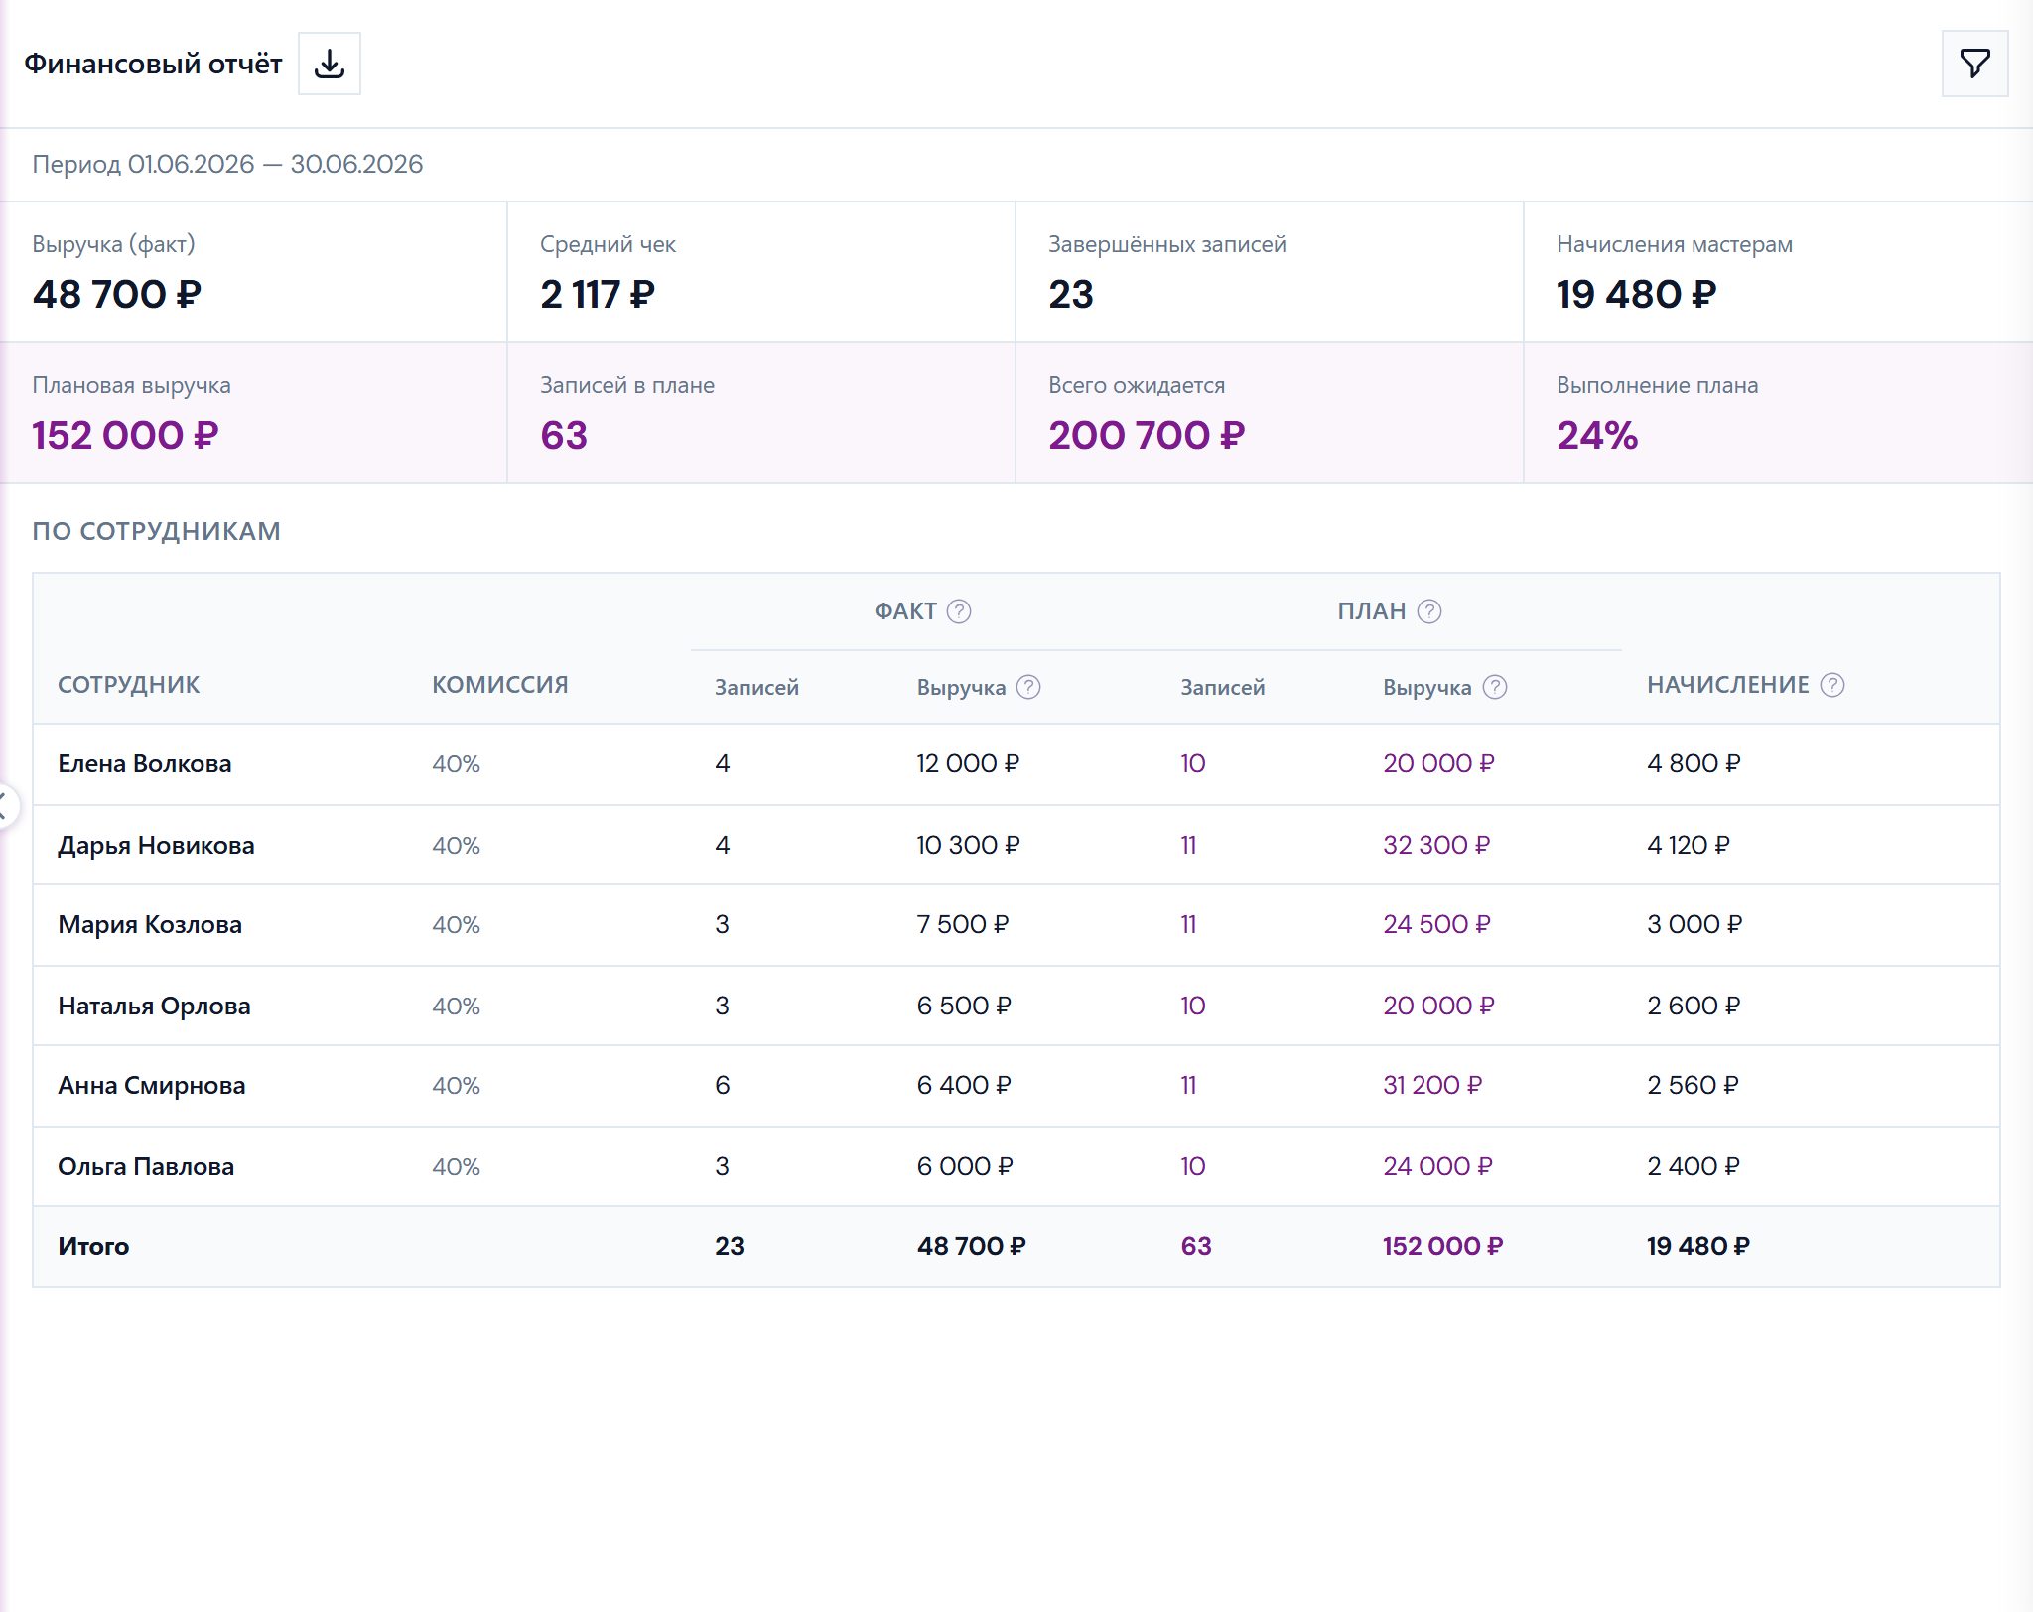Open the filter options
This screenshot has width=2033, height=1612.
(x=1974, y=64)
